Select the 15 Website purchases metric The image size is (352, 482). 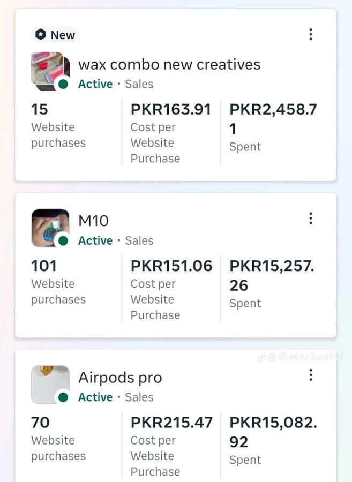58,126
